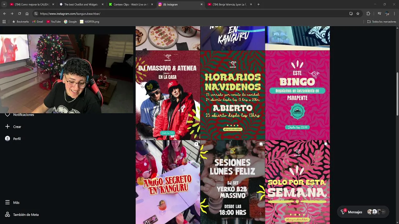The height and width of the screenshot is (224, 399).
Task: Open the Chrome three-dot menu
Action: pyautogui.click(x=395, y=14)
